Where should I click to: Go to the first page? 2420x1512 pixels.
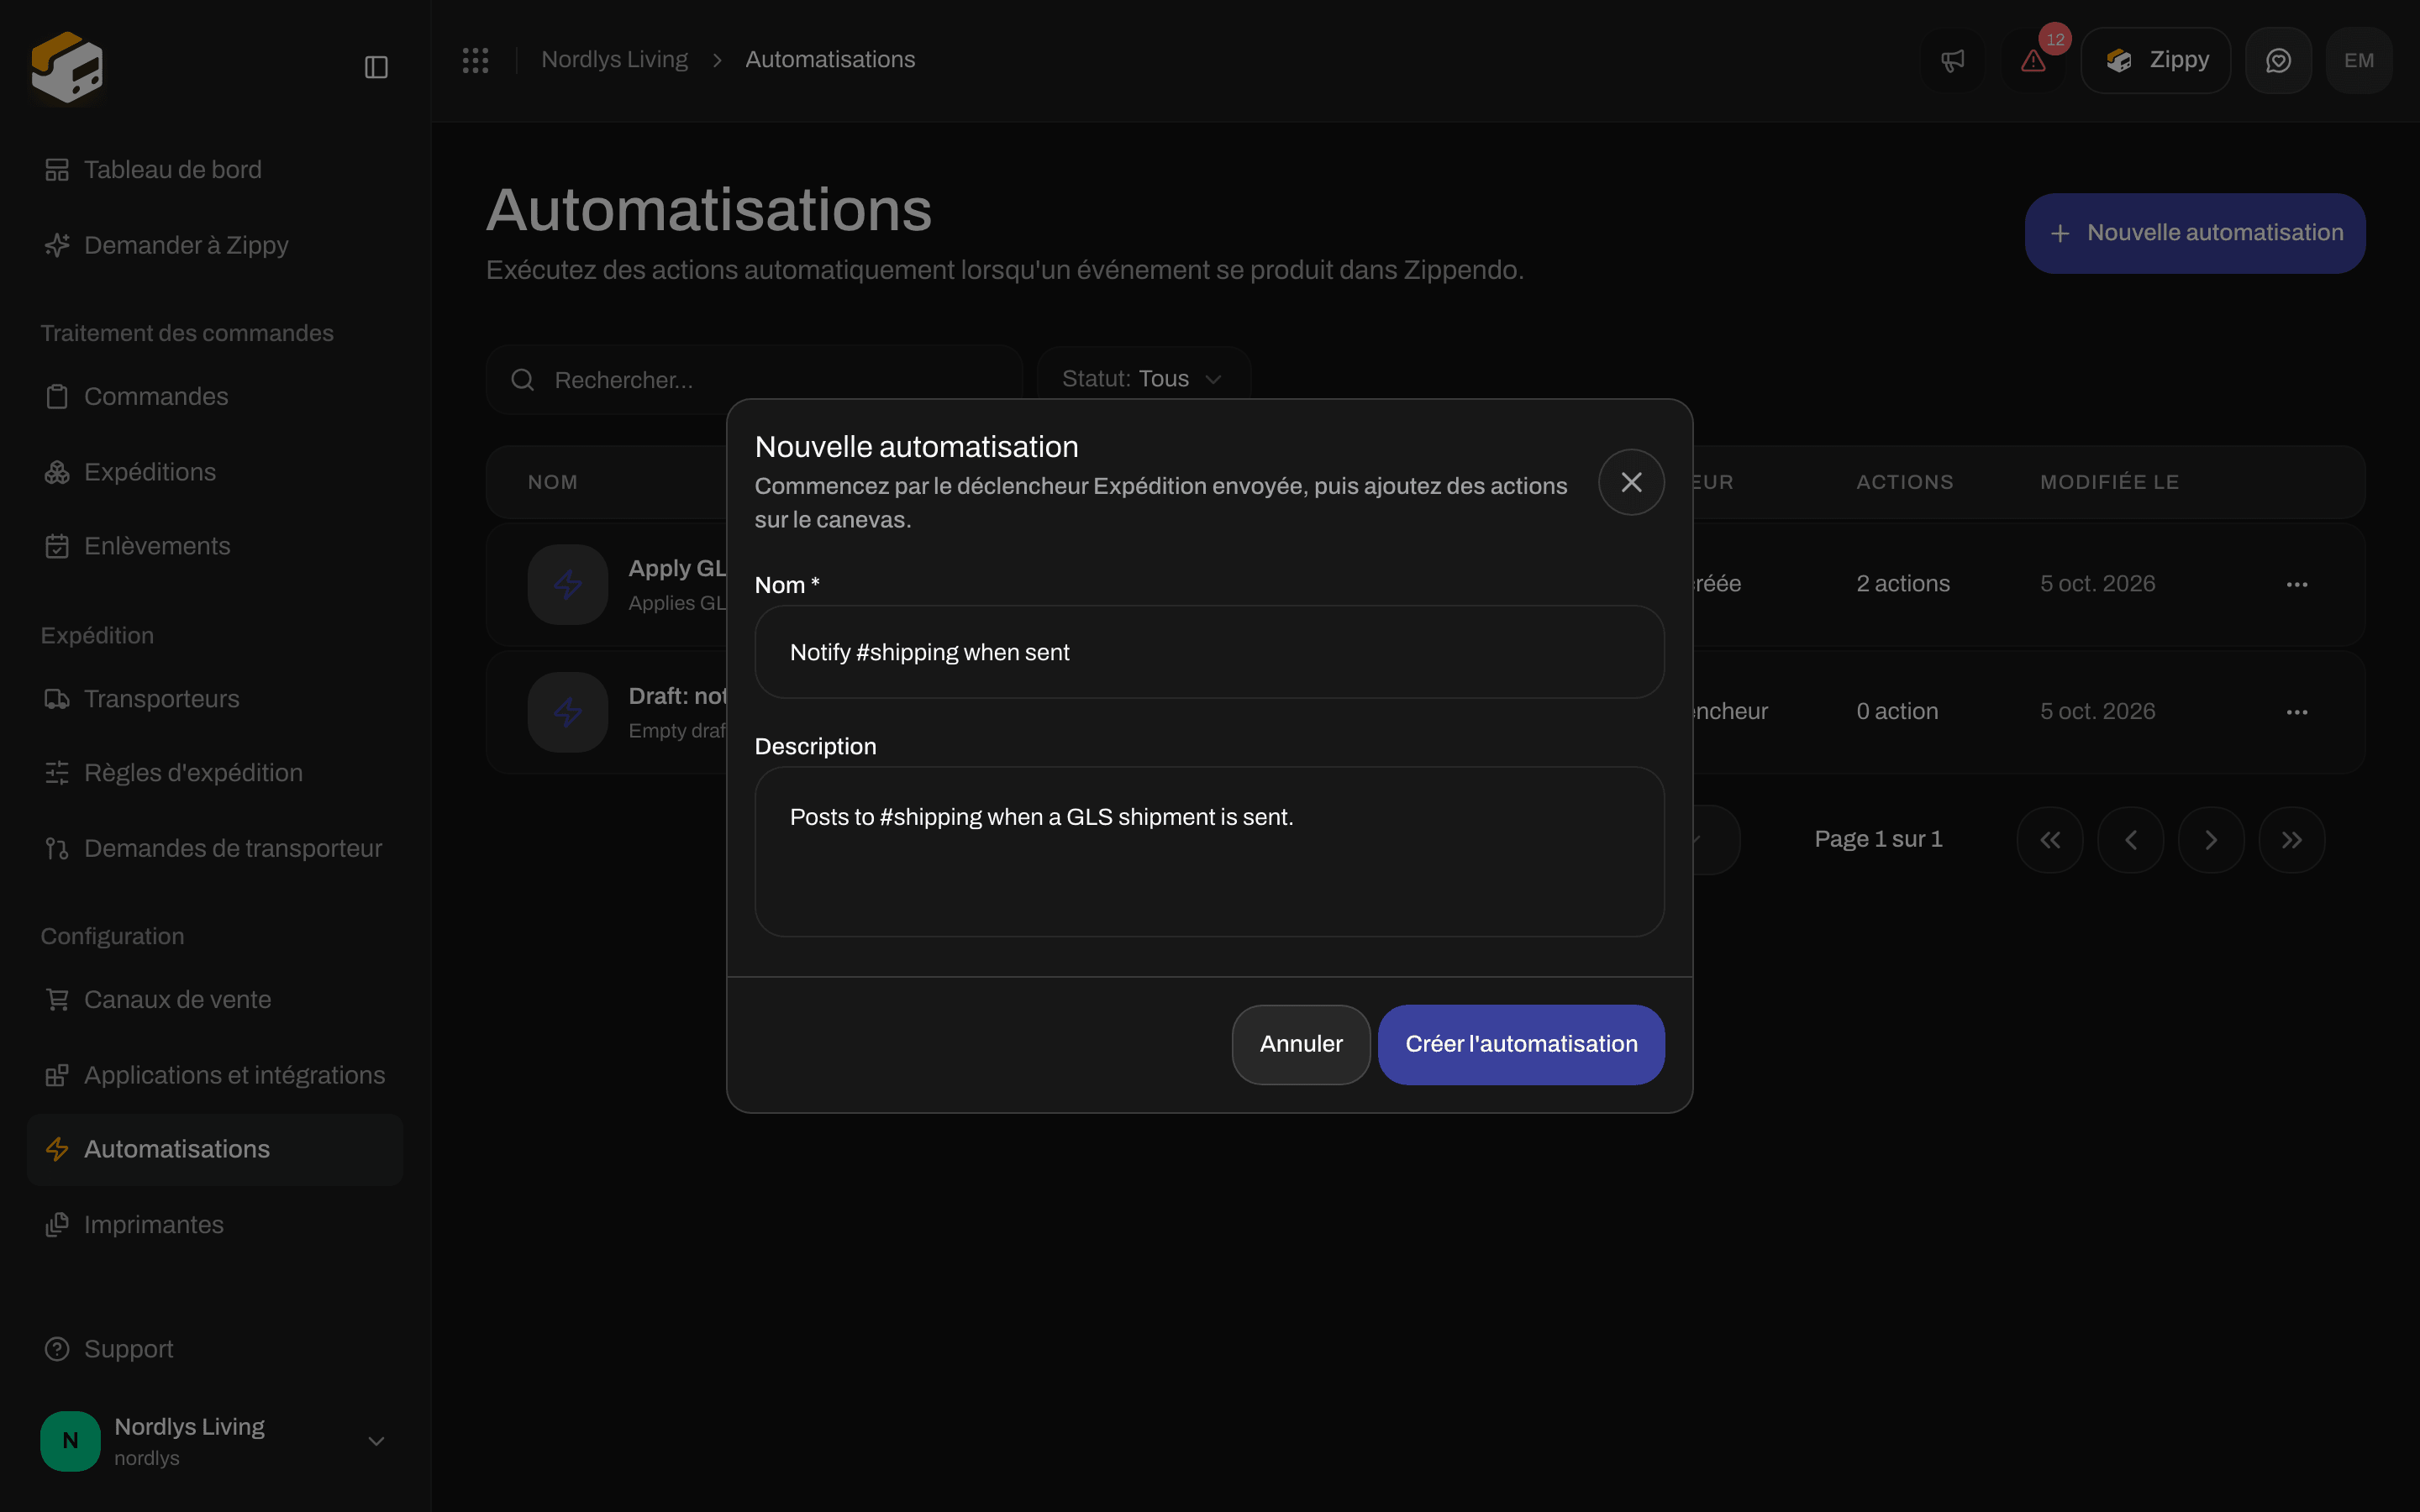[x=2050, y=840]
